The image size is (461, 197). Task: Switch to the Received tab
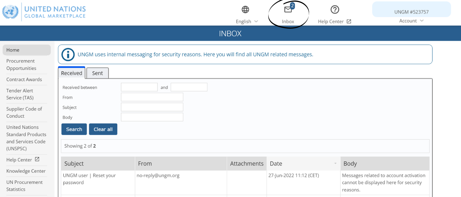click(x=72, y=73)
